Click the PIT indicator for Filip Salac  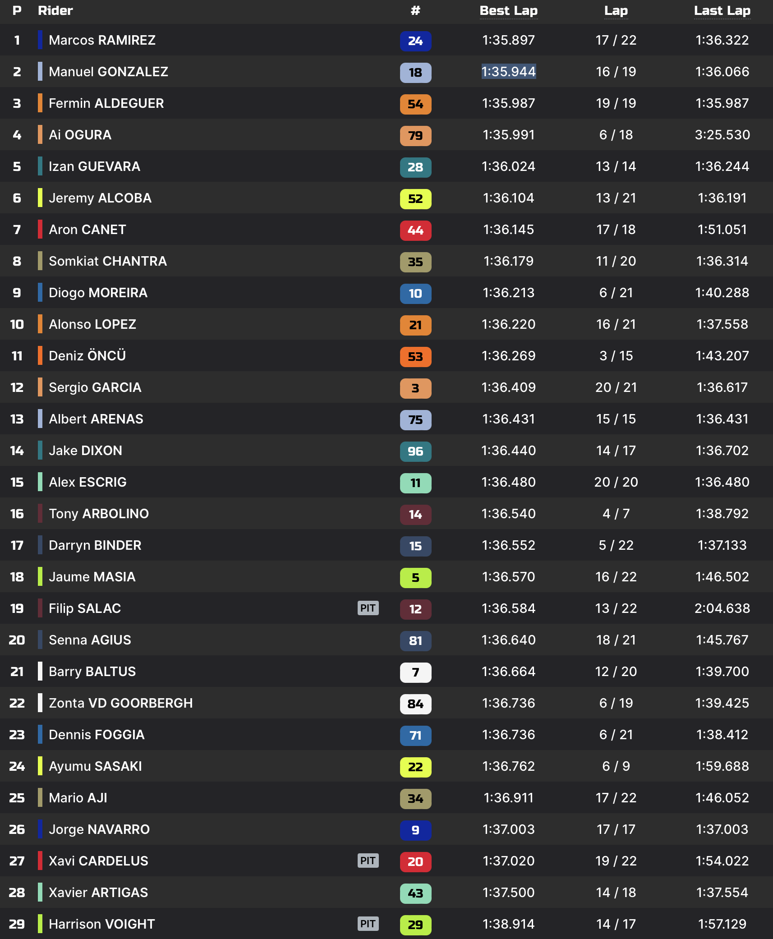[x=368, y=608]
